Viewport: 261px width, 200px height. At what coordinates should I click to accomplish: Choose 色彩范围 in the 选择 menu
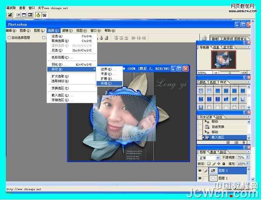pyautogui.click(x=71, y=57)
